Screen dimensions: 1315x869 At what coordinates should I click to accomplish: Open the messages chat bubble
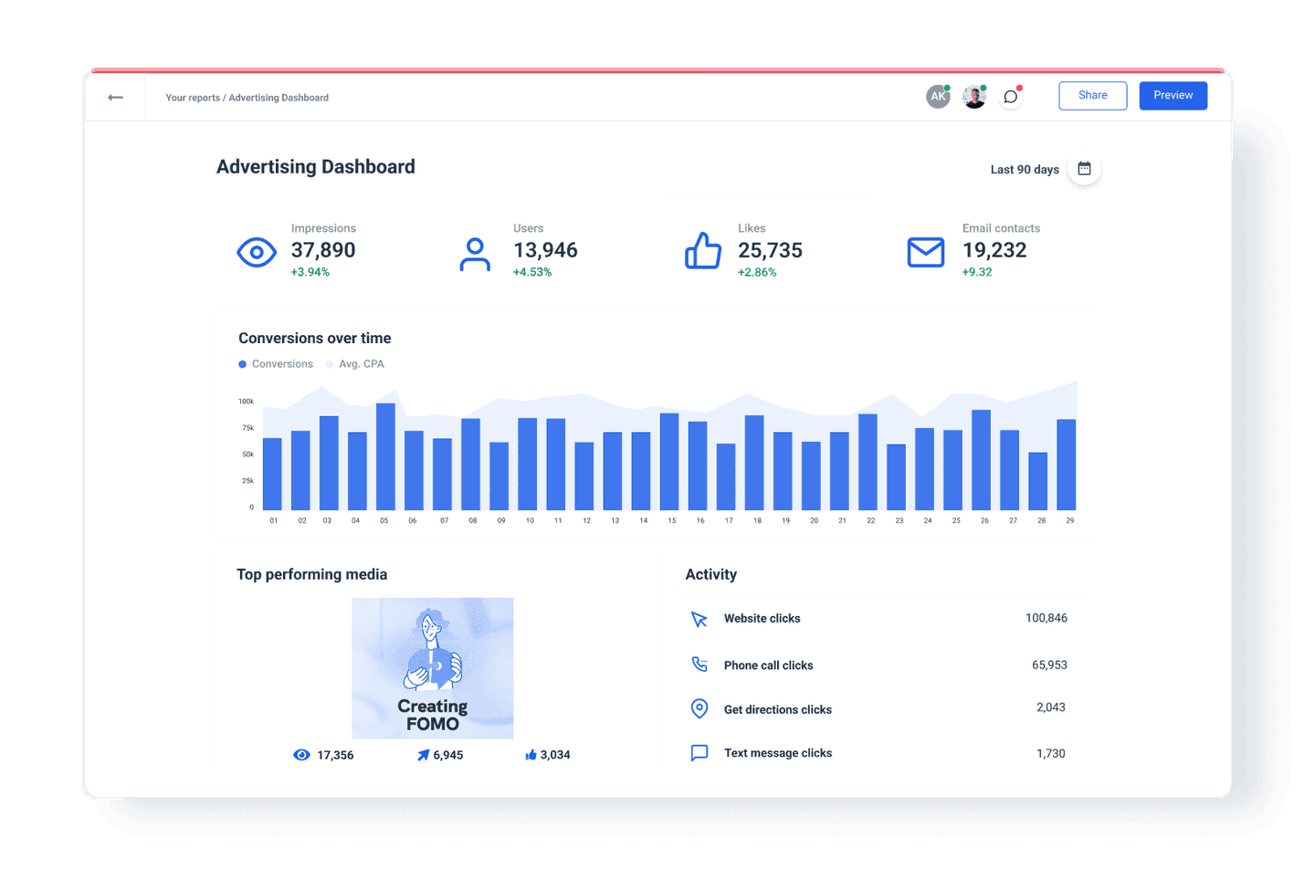pos(1010,96)
